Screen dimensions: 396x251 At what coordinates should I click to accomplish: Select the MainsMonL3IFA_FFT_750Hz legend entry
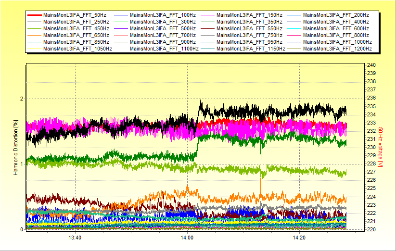pyautogui.click(x=249, y=36)
